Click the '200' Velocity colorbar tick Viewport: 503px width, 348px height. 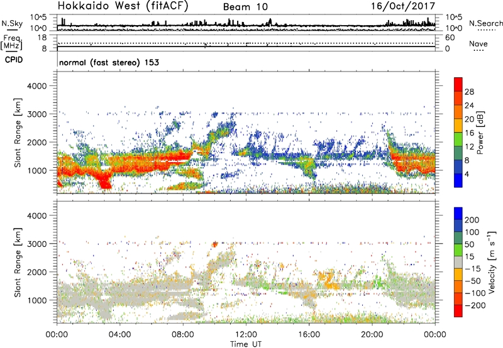click(x=472, y=220)
